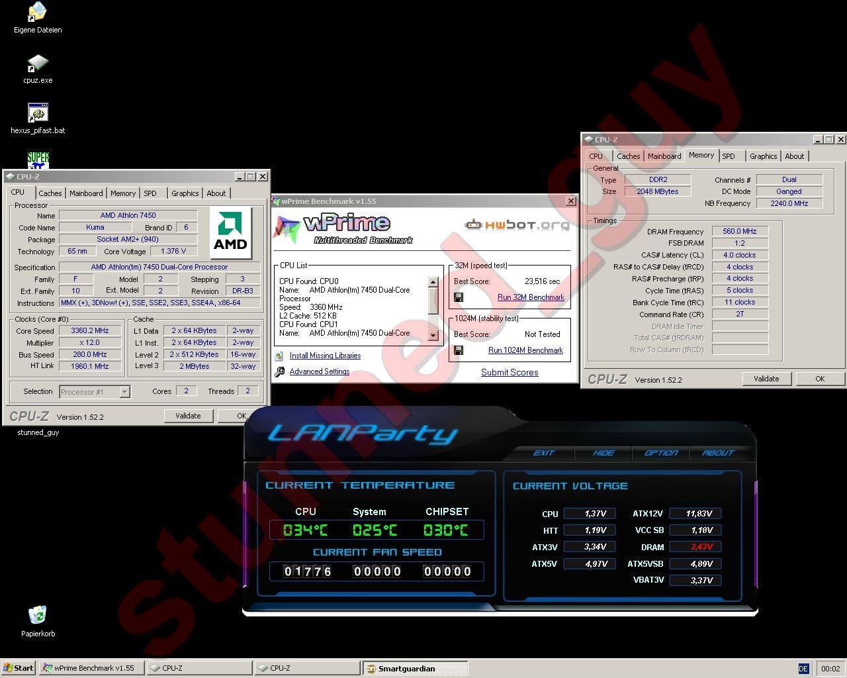
Task: Click the DRAM voltage 2,43V reading
Action: [x=695, y=547]
